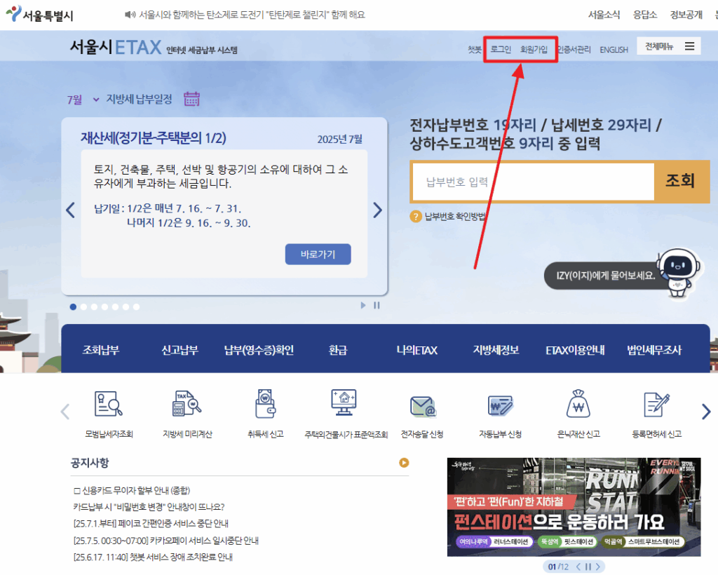The height and width of the screenshot is (575, 718).
Task: Show previous quick-service icons with left chevron
Action: (x=65, y=412)
